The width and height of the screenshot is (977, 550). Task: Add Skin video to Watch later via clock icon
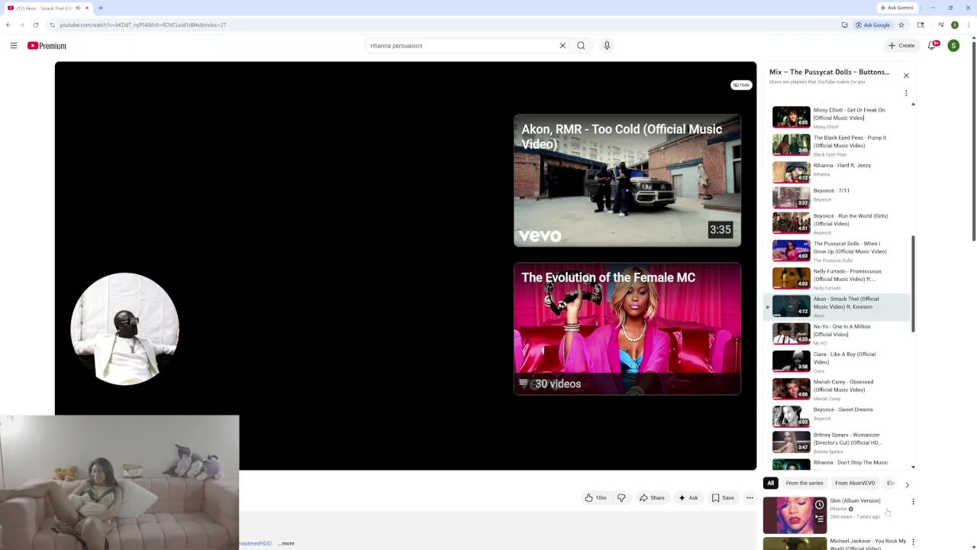coord(819,505)
